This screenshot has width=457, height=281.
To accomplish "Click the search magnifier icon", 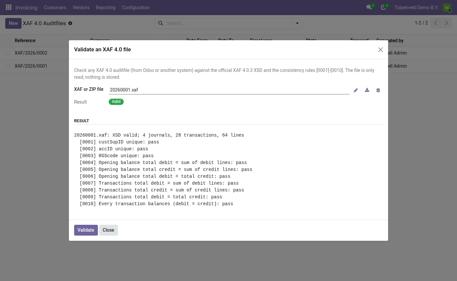I will tap(160, 23).
